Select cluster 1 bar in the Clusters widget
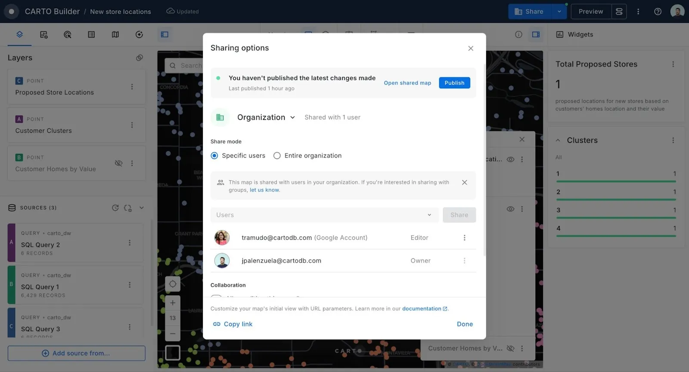689x372 pixels. click(616, 177)
